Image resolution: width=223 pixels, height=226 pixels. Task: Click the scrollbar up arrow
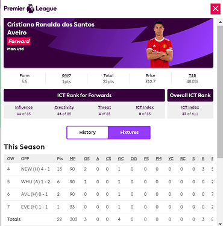[x=220, y=22]
